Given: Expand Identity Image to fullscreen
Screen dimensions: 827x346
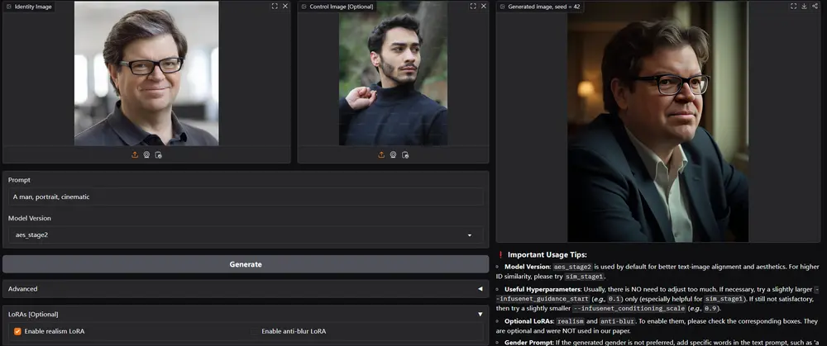Looking at the screenshot, I should 275,6.
